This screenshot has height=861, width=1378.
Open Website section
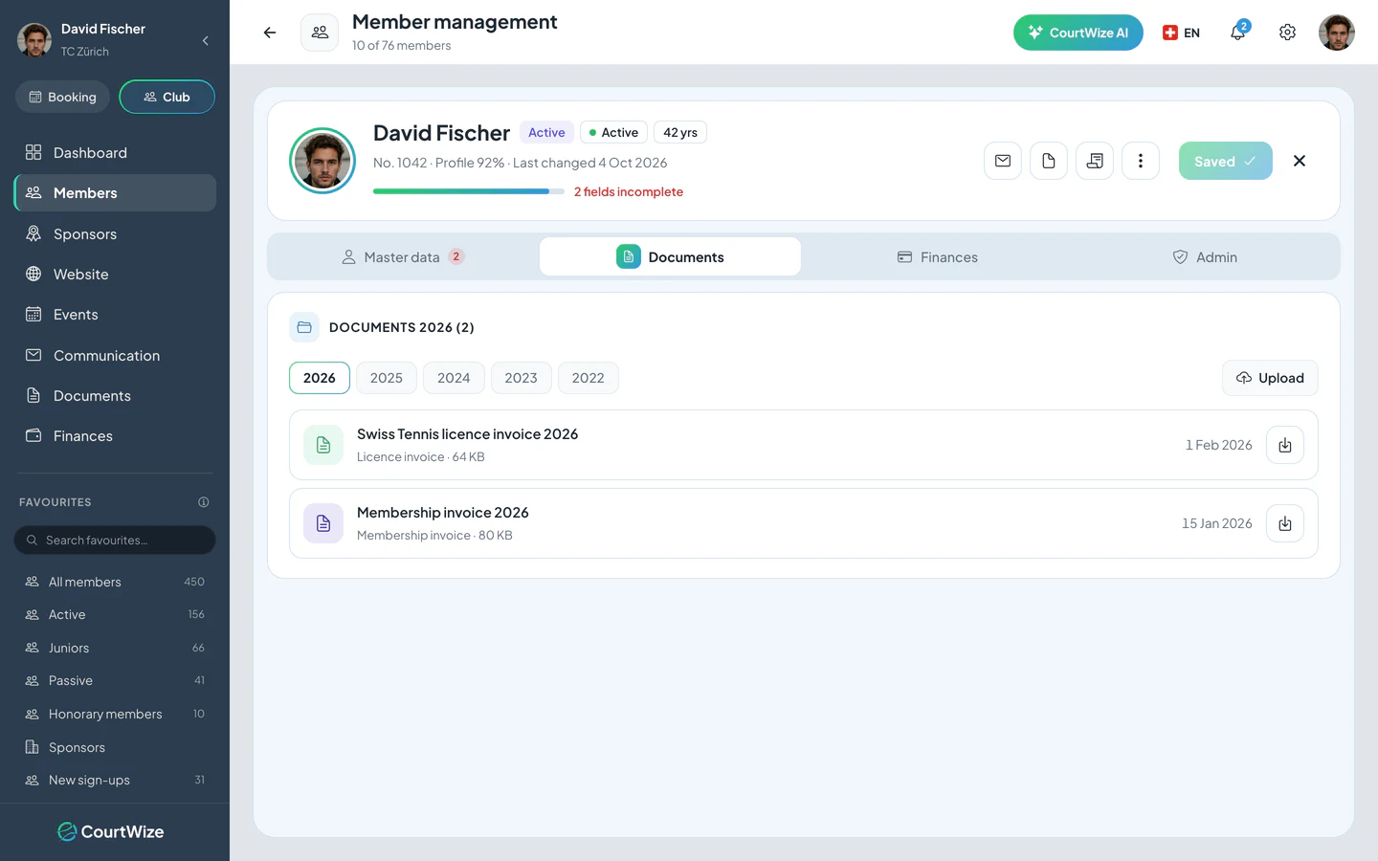click(x=115, y=274)
